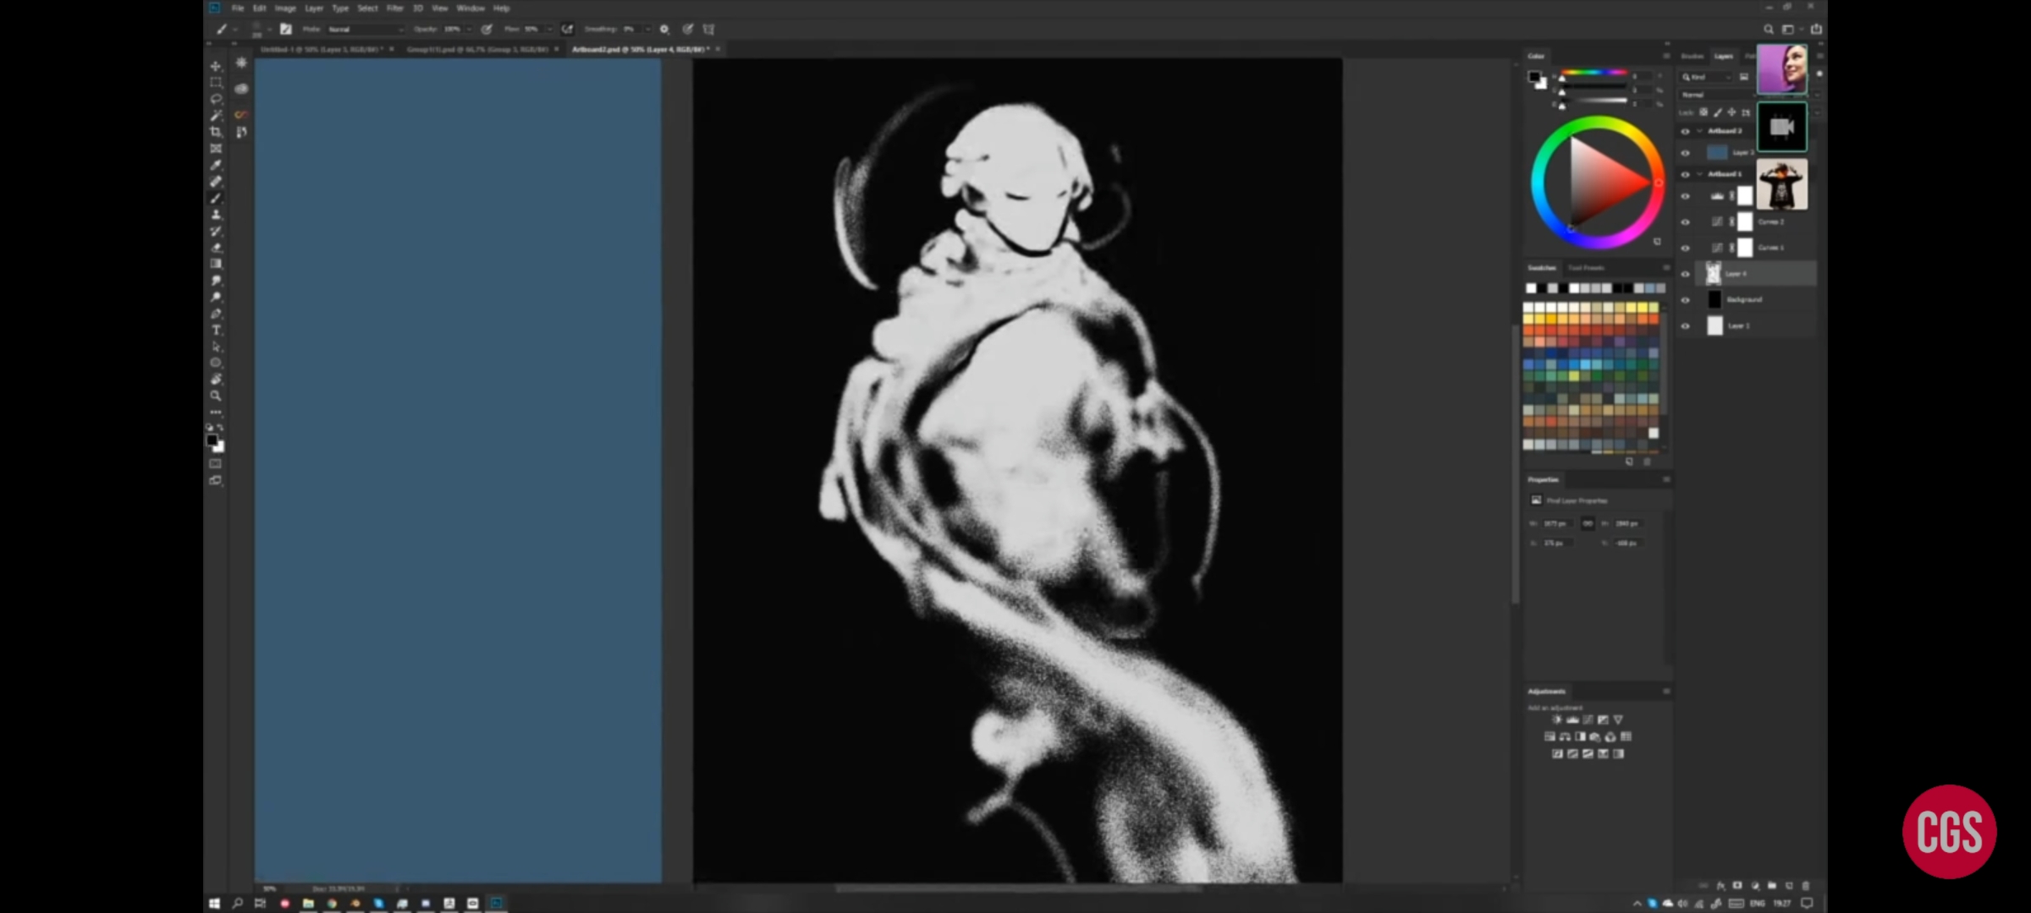Open the Opacity dropdown arrow
Image resolution: width=2031 pixels, height=913 pixels.
click(469, 29)
